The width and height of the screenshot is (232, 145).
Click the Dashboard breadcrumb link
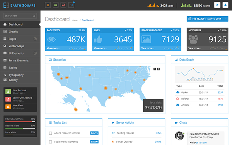click(x=88, y=20)
